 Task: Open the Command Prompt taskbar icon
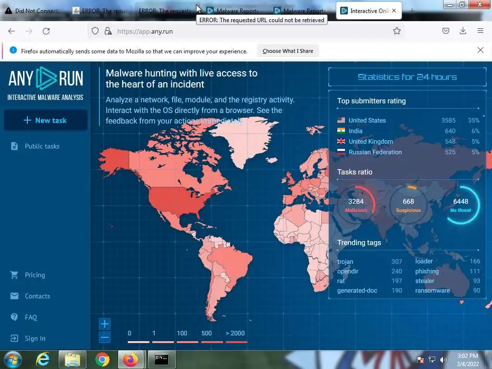(x=161, y=359)
